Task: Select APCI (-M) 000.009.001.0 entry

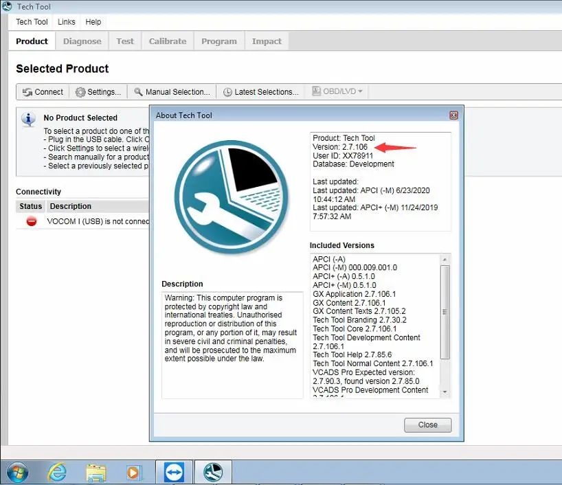Action: coord(355,267)
